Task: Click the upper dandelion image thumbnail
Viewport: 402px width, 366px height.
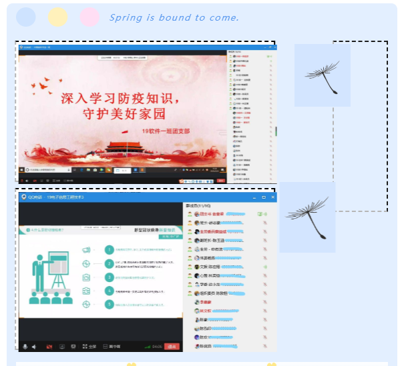Action: point(322,75)
